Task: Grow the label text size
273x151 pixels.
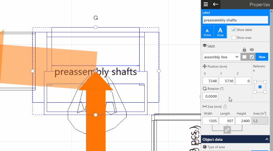Action: click(x=220, y=32)
